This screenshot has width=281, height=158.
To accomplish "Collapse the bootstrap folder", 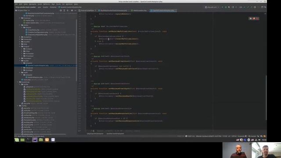I will pyautogui.click(x=18, y=82).
